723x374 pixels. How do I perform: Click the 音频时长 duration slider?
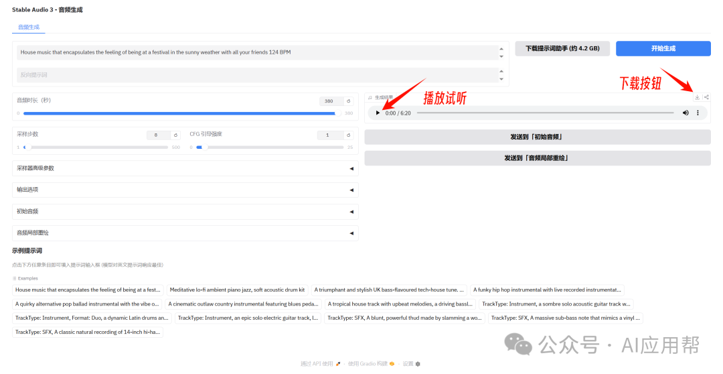183,113
